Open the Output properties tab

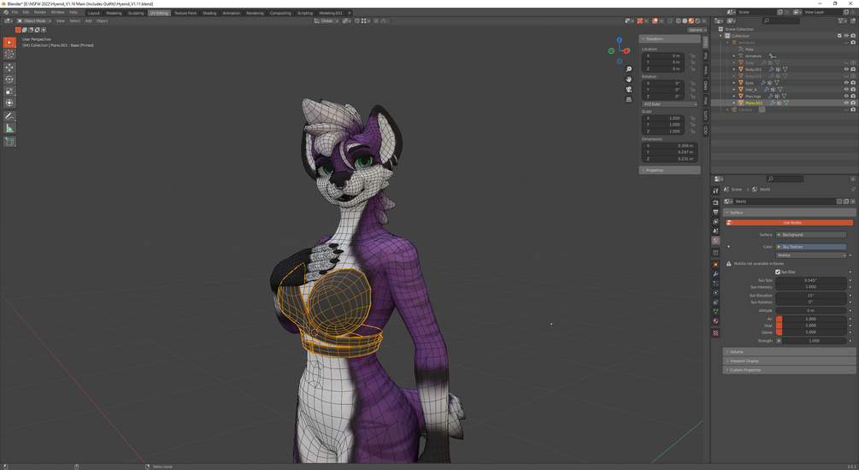pyautogui.click(x=715, y=212)
